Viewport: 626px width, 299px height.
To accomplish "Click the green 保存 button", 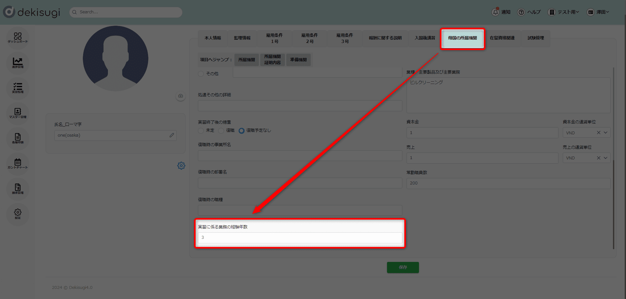I will (x=403, y=267).
